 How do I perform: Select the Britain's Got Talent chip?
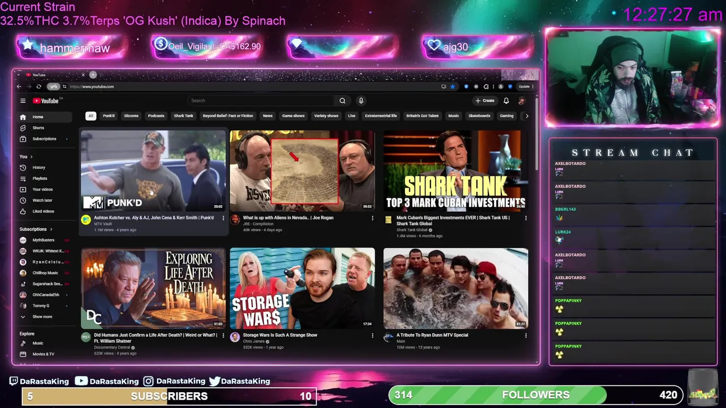[x=423, y=116]
